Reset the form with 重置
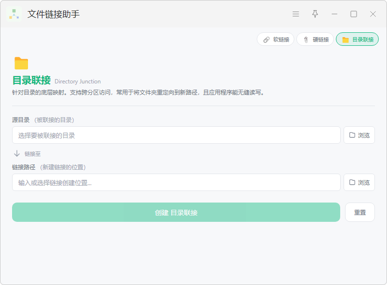 360,212
